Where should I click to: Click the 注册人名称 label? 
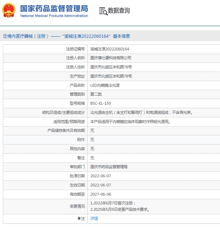tap(75, 58)
